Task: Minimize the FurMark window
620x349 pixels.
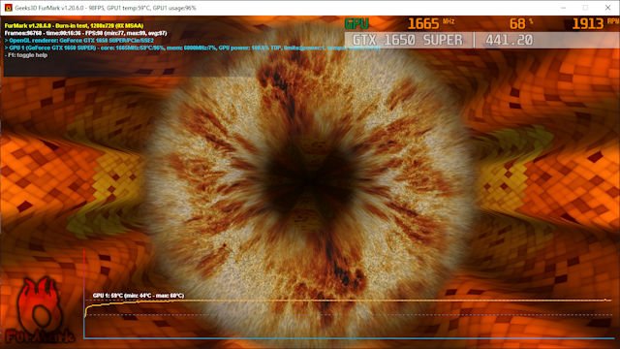Action: (564, 8)
